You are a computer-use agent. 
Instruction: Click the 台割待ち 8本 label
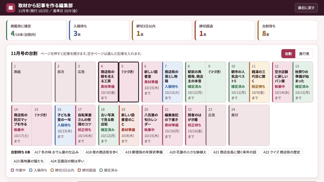click(x=21, y=152)
